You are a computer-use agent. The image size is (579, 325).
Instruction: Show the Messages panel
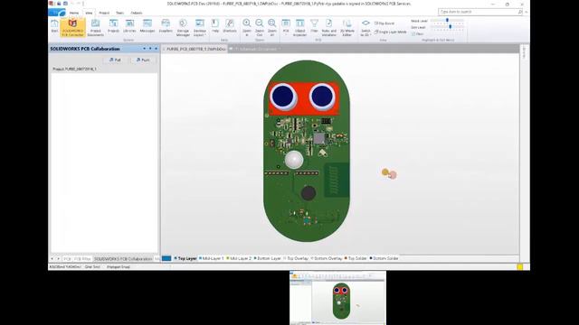click(x=147, y=26)
